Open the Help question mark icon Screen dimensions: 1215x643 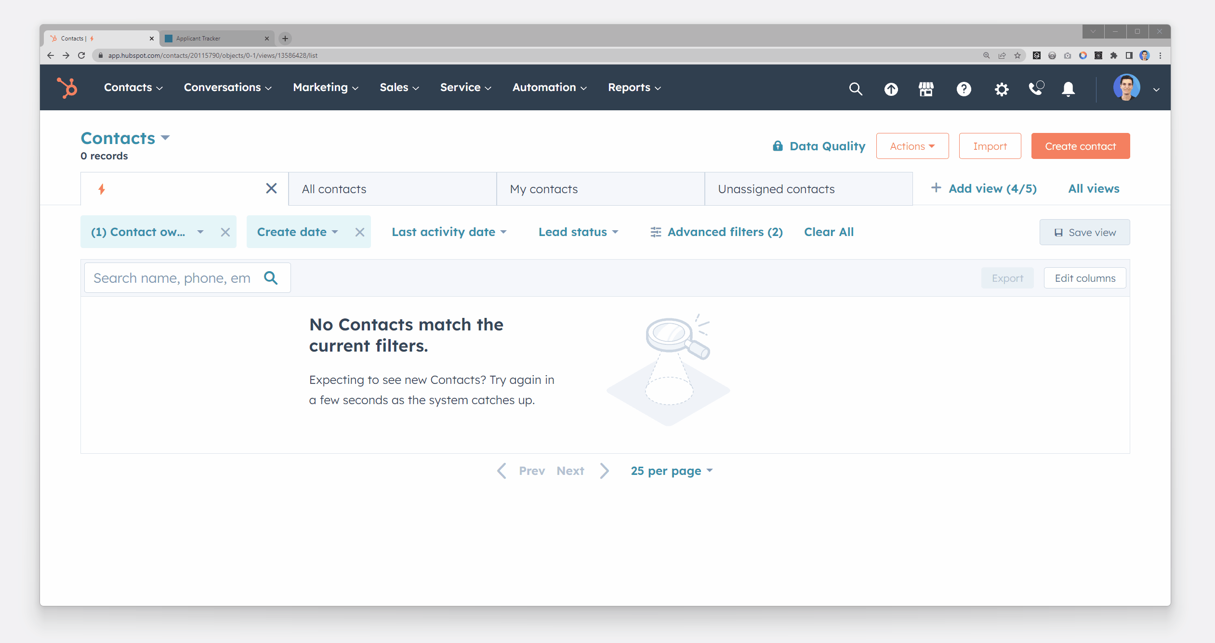(964, 89)
